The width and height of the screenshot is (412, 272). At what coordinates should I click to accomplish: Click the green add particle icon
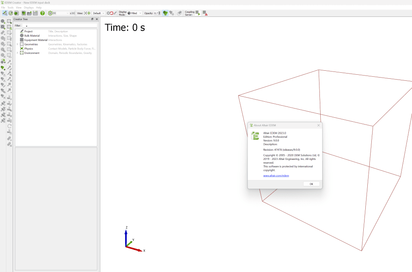(x=3, y=68)
